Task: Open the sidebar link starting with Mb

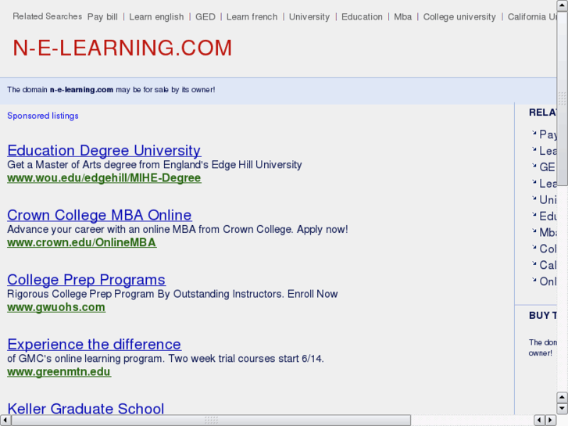Action: click(548, 232)
